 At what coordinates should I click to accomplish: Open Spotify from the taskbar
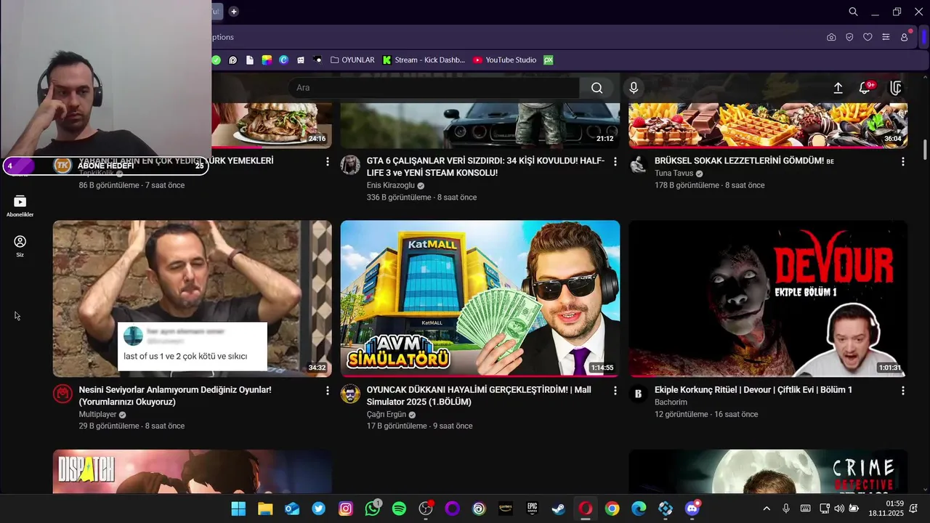click(x=399, y=509)
